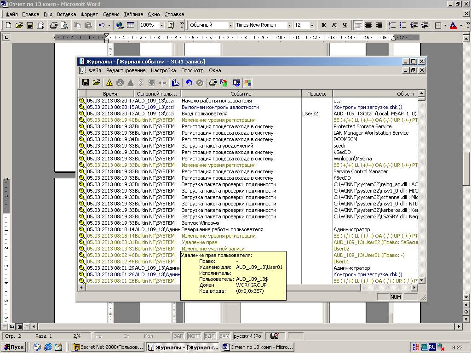Viewport: 471px width, 353px height.
Task: Apply outside border with the borders icon
Action: click(438, 25)
